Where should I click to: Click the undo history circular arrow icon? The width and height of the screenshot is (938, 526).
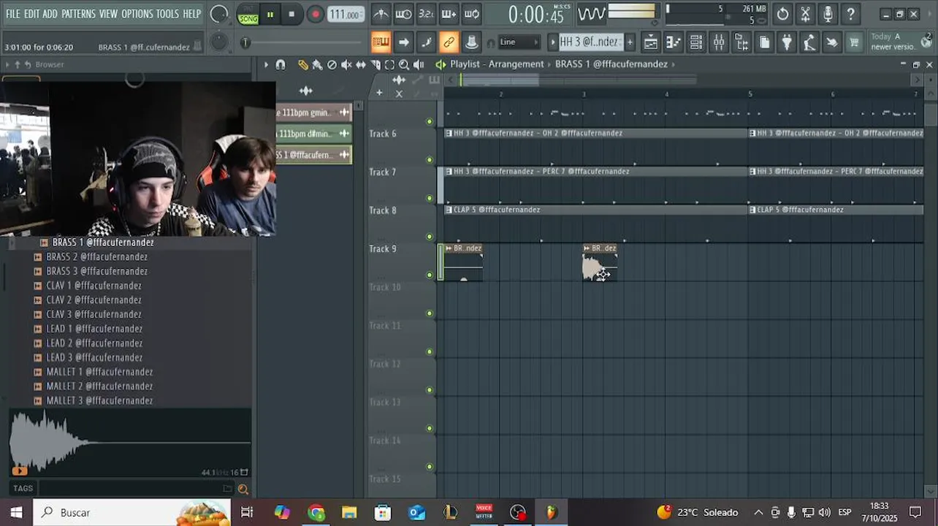[x=782, y=14]
